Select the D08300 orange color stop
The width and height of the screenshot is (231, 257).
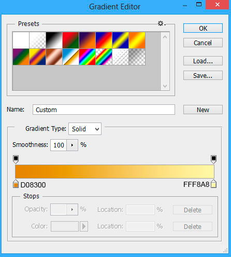coord(16,184)
